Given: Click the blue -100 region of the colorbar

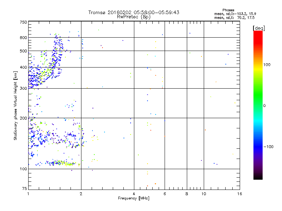Looking at the screenshot, I should pos(258,146).
